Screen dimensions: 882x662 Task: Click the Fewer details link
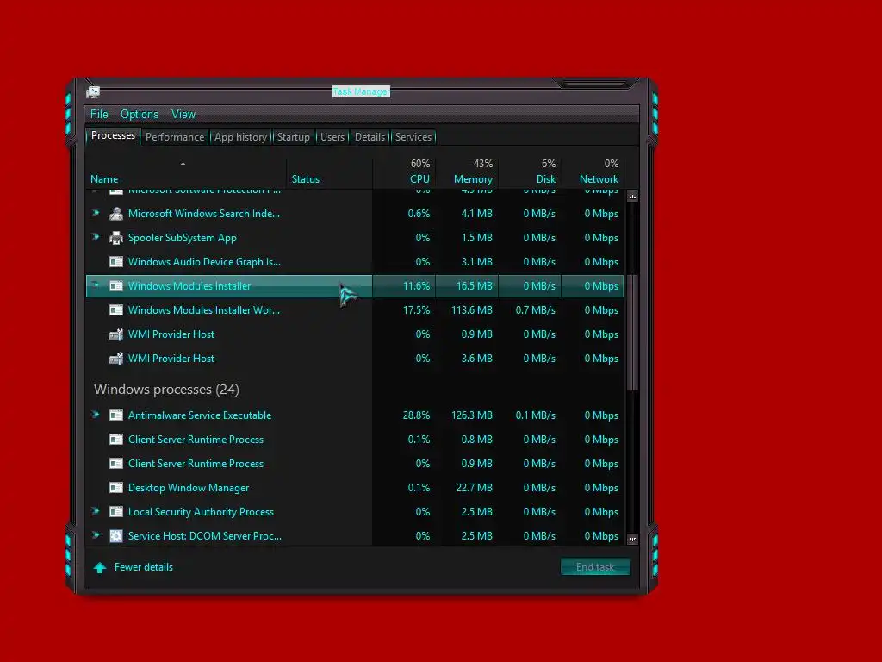[144, 567]
